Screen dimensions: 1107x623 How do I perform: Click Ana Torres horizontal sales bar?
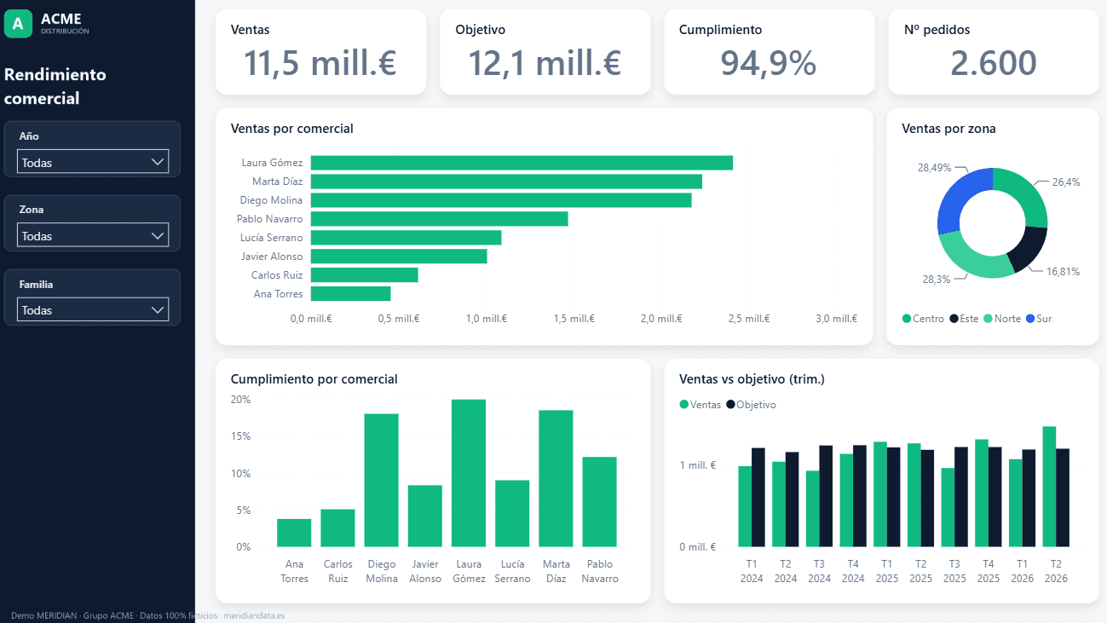click(350, 294)
